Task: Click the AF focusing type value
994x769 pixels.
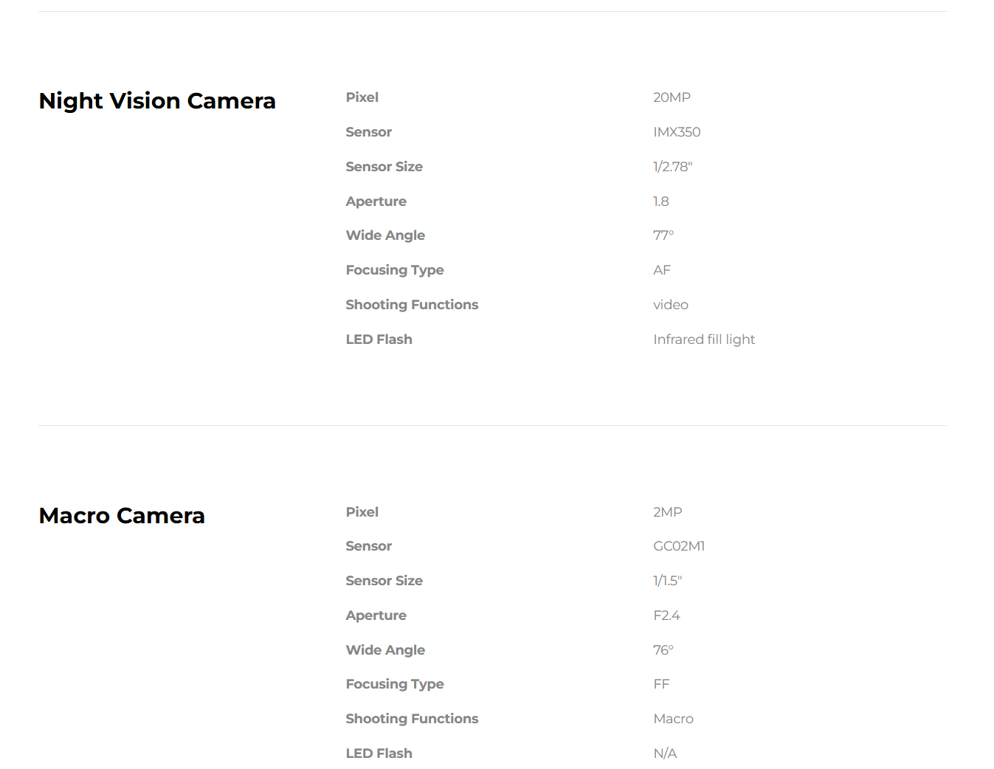Action: pyautogui.click(x=662, y=270)
